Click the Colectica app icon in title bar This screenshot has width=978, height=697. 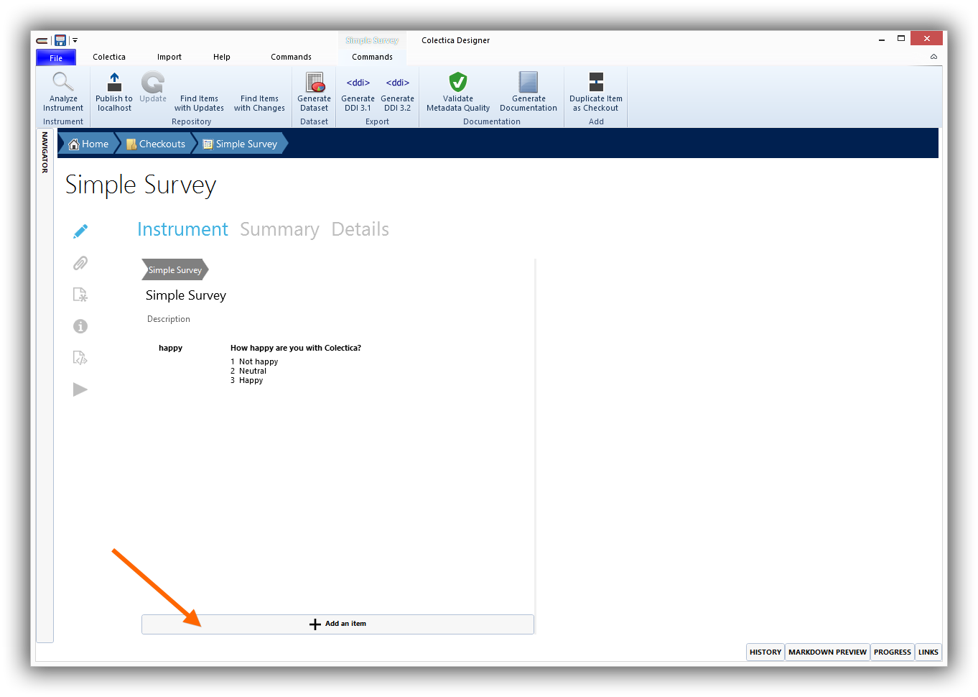tap(42, 40)
